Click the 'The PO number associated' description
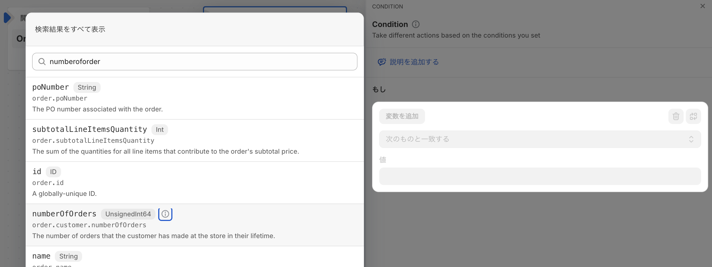This screenshot has width=712, height=267. pos(98,109)
